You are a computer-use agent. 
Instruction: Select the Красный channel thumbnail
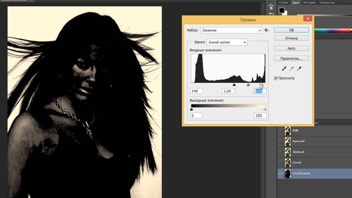coord(288,141)
